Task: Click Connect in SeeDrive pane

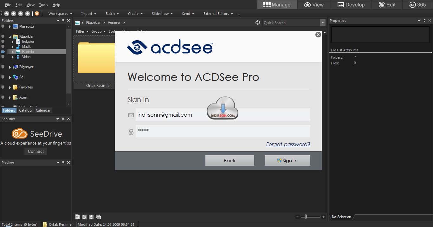Action: [36, 152]
